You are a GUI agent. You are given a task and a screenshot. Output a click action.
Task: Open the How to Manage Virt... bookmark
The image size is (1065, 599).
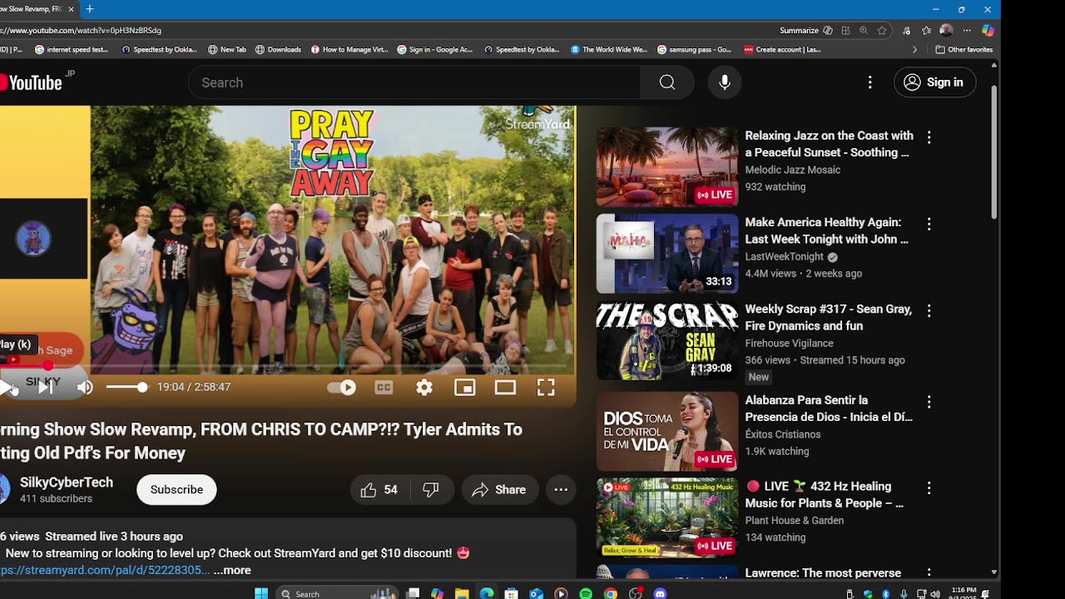tap(349, 50)
